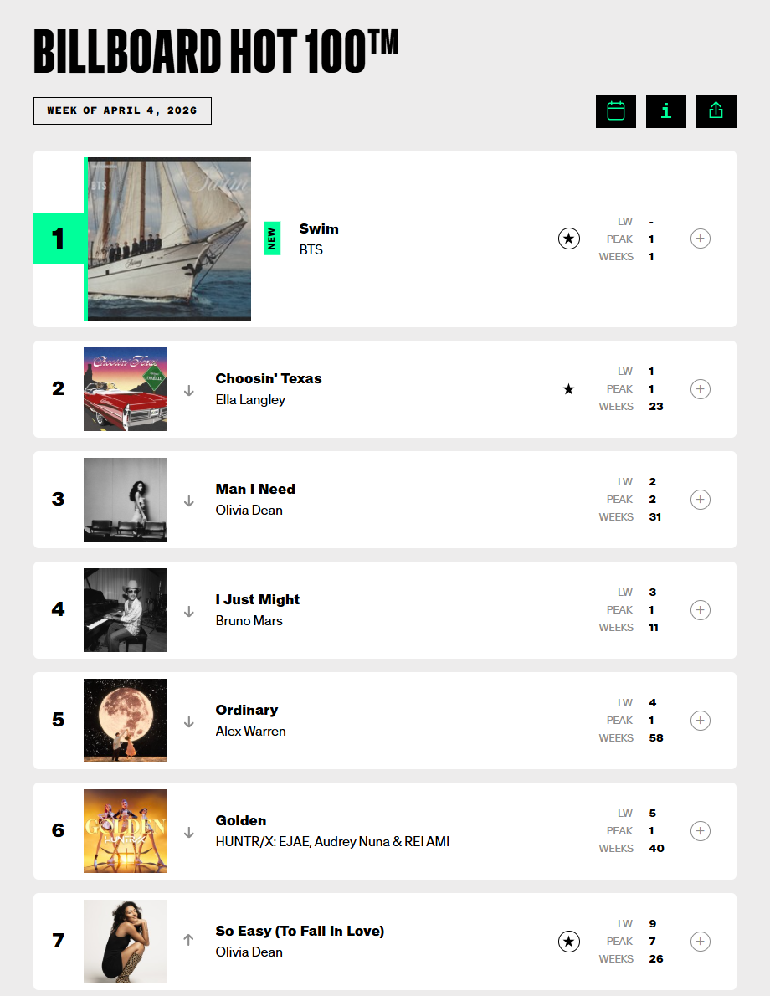Click the Swim album cover artwork

point(169,239)
